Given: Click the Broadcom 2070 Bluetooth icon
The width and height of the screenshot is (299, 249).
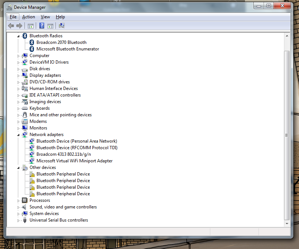Looking at the screenshot, I should tap(32, 42).
